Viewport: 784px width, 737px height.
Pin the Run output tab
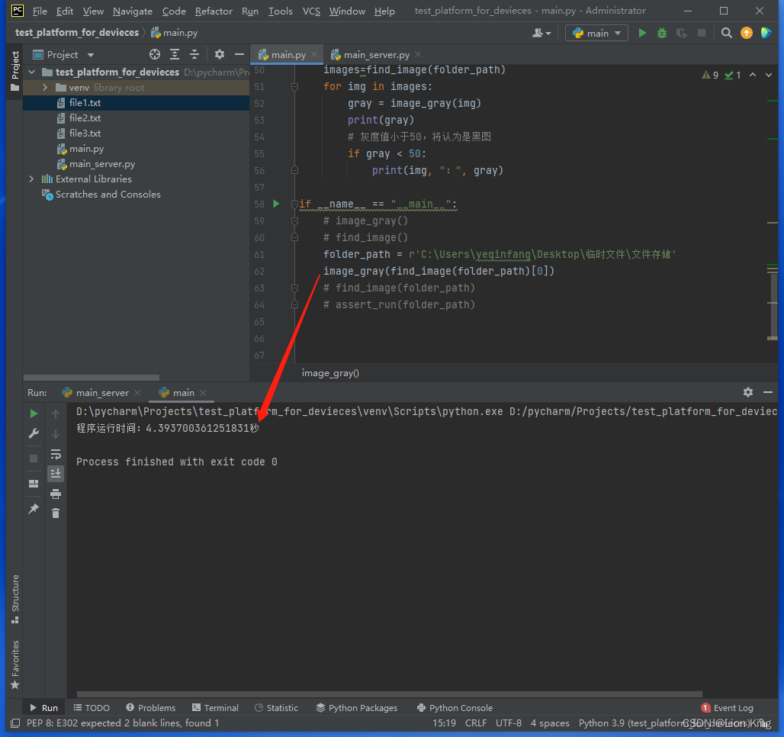(x=33, y=508)
